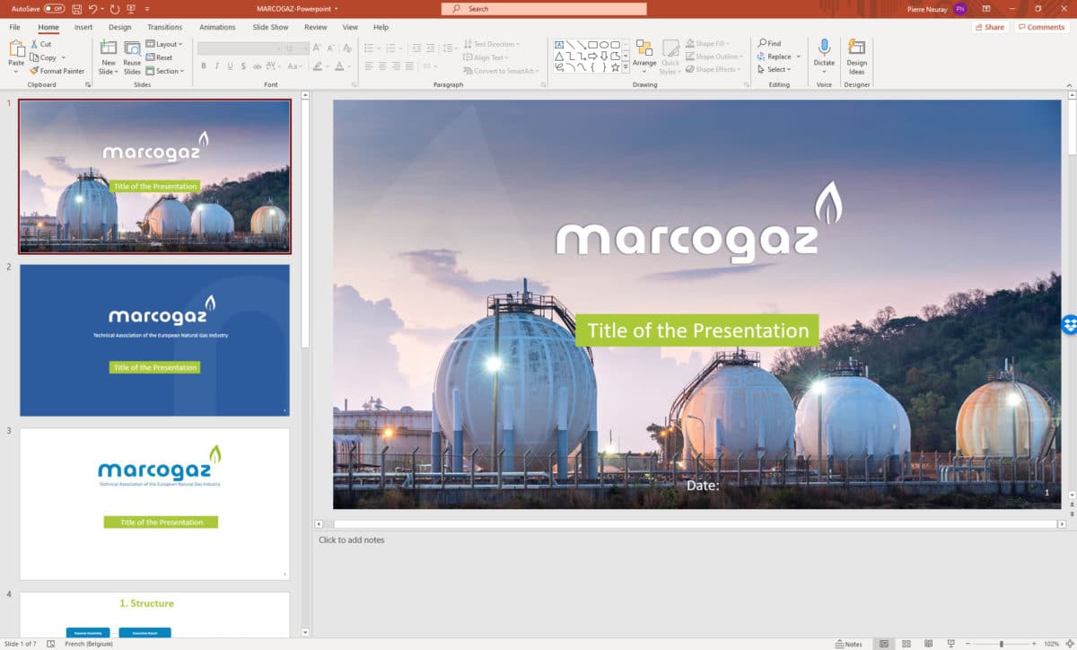Switch to the Slide Show tab

(x=270, y=27)
